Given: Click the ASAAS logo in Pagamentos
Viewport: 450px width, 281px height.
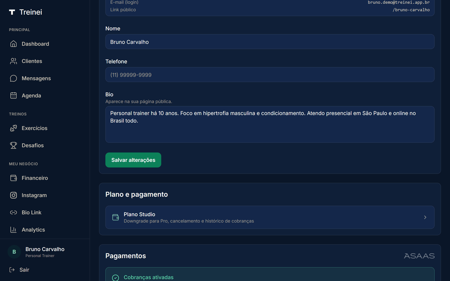Looking at the screenshot, I should pos(419,256).
